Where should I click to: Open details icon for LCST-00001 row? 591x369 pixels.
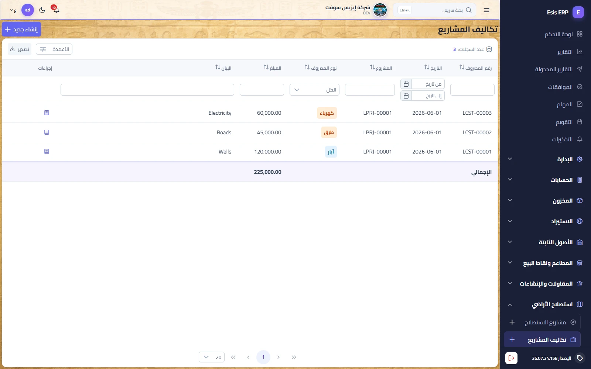point(47,152)
